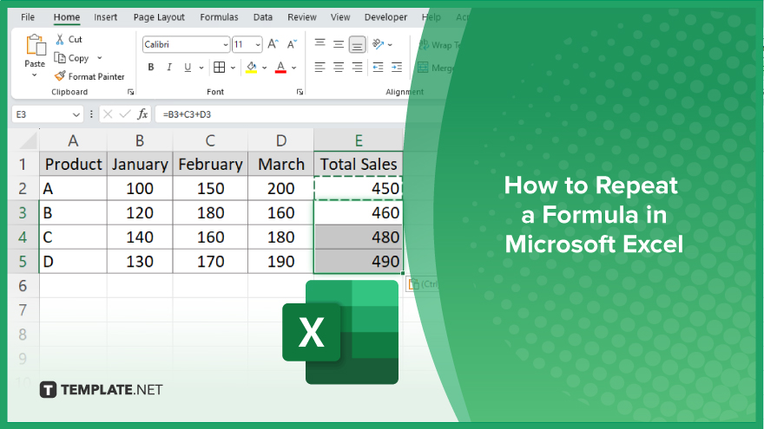Click the Wrap Text button
Viewport: 764px width, 429px height.
[x=440, y=45]
